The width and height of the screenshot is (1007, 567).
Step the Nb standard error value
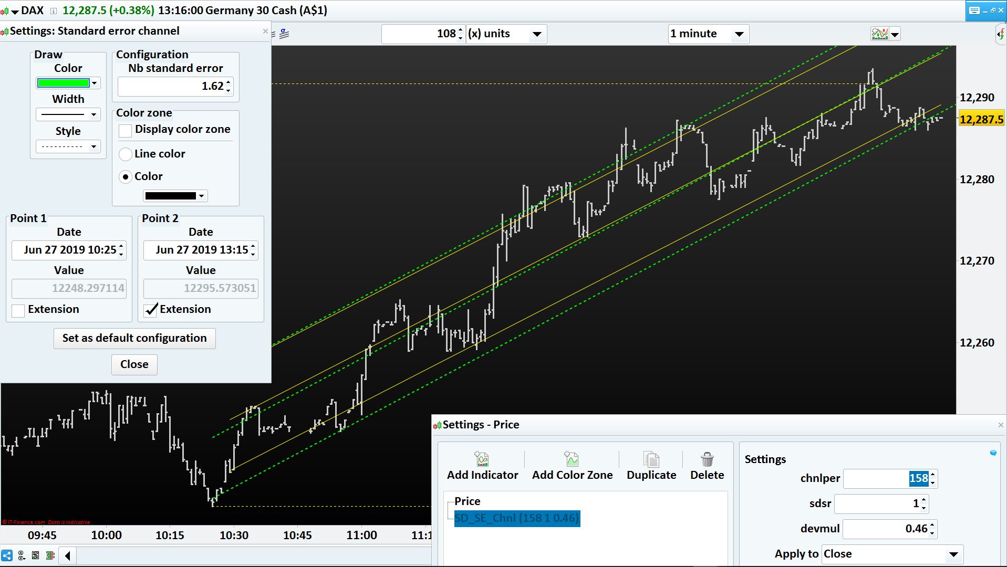pyautogui.click(x=229, y=86)
